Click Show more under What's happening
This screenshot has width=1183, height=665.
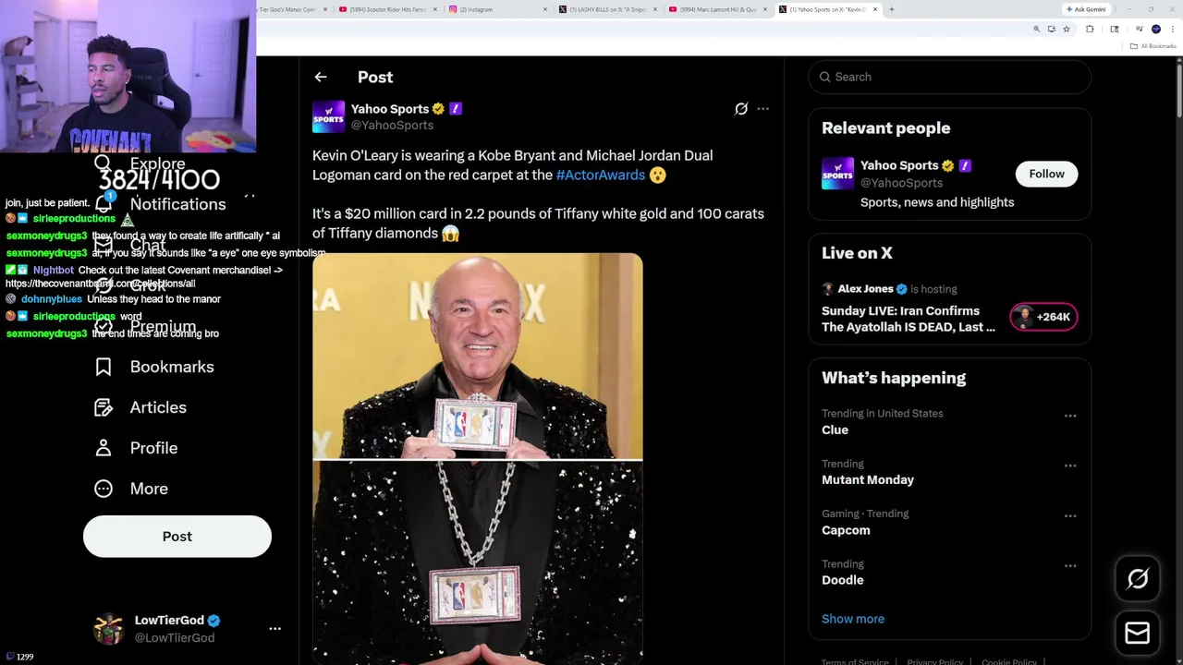[x=853, y=619]
